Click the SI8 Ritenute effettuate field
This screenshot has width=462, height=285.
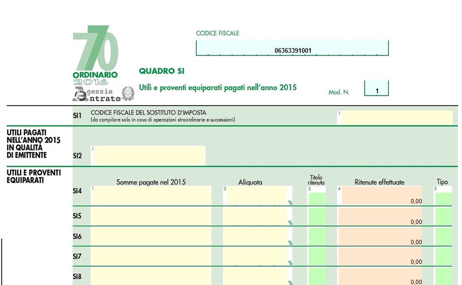[380, 276]
